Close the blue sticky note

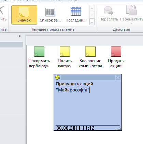coord(118,77)
